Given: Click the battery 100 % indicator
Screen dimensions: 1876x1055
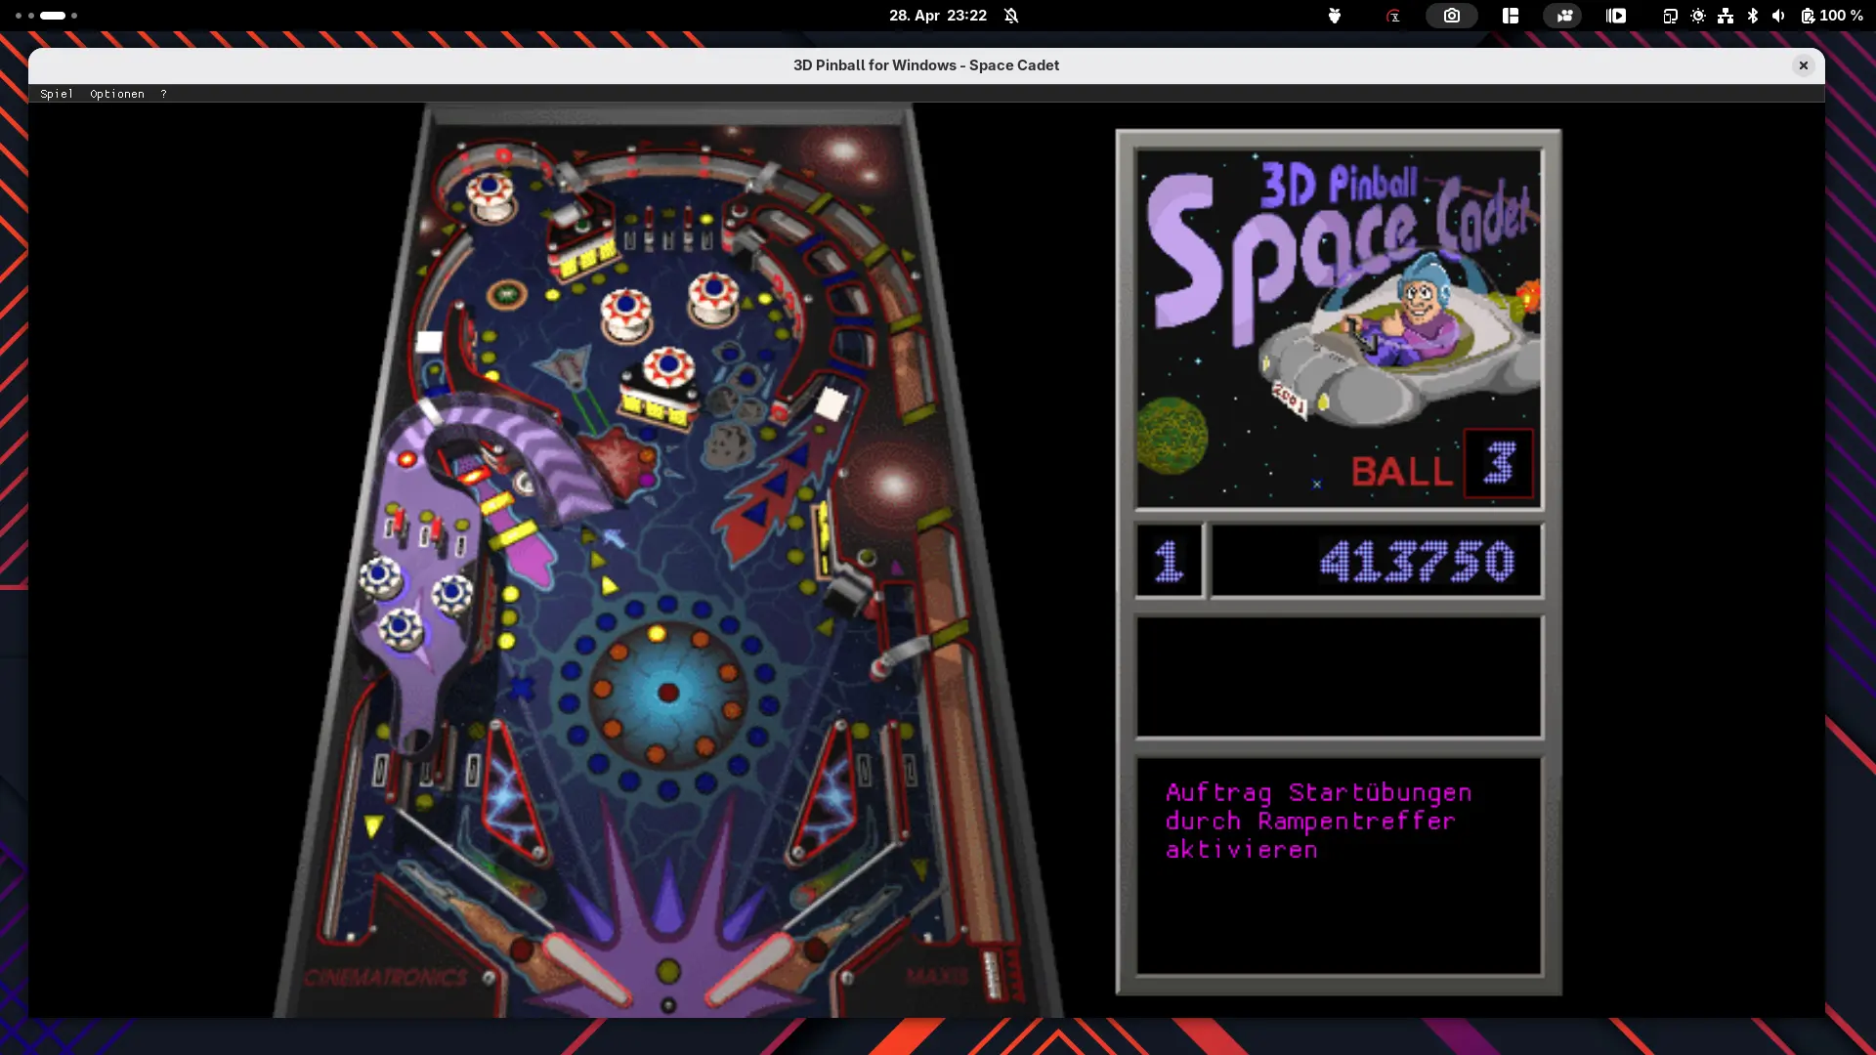Looking at the screenshot, I should click(x=1832, y=16).
